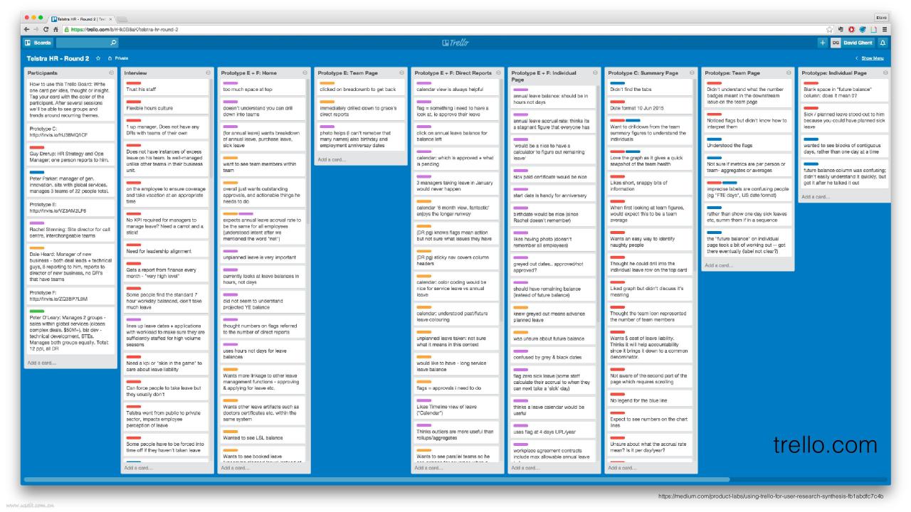The height and width of the screenshot is (512, 911).
Task: Open 'start date is handy for anniversary' card
Action: point(553,192)
